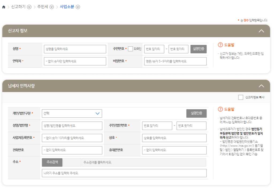Click the 성명 input field for 신고자
Viewport: 274px width, 189px height.
tap(75, 49)
